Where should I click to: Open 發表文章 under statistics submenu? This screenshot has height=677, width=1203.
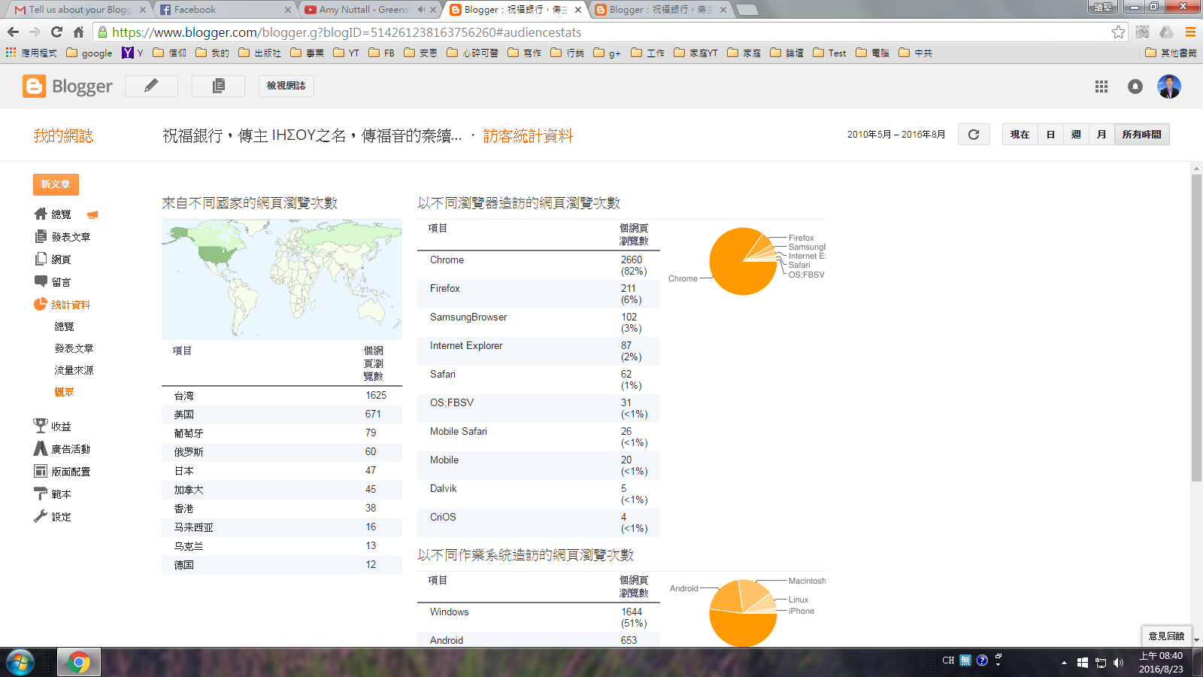74,348
